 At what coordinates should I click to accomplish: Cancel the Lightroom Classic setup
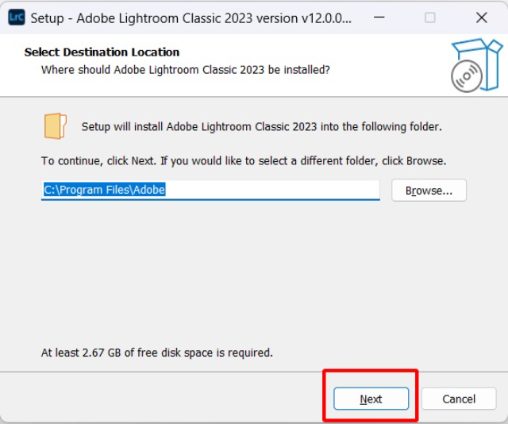point(459,399)
